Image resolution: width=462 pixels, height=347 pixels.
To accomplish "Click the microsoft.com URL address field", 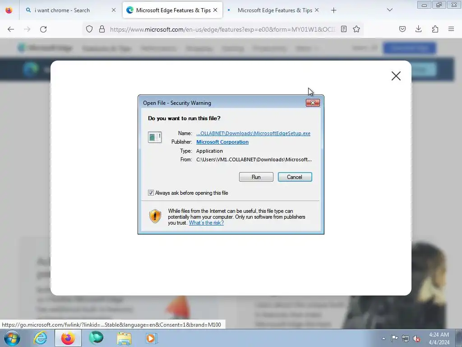I will coord(222,29).
